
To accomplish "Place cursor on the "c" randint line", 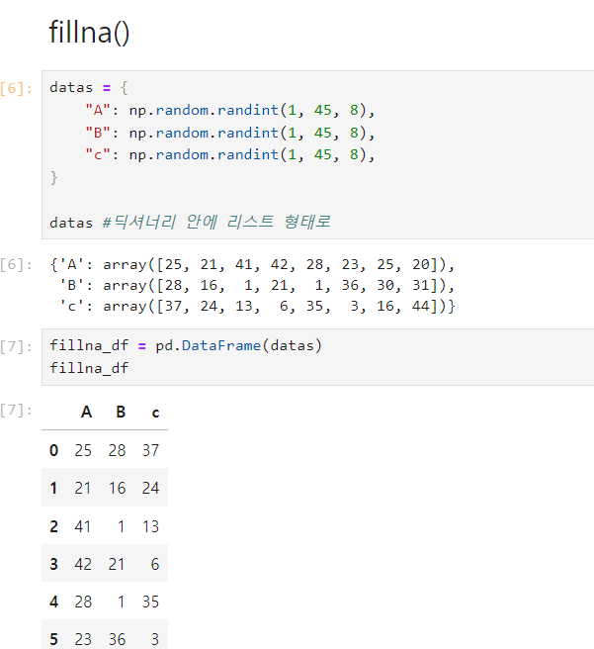I will click(x=230, y=154).
